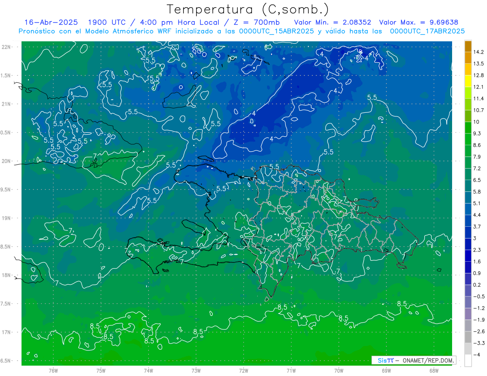Click the '17N' latitude axis label
Screen dimensions: 487x376
coord(6,332)
